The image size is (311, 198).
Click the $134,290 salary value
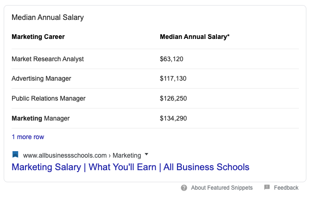coord(173,118)
